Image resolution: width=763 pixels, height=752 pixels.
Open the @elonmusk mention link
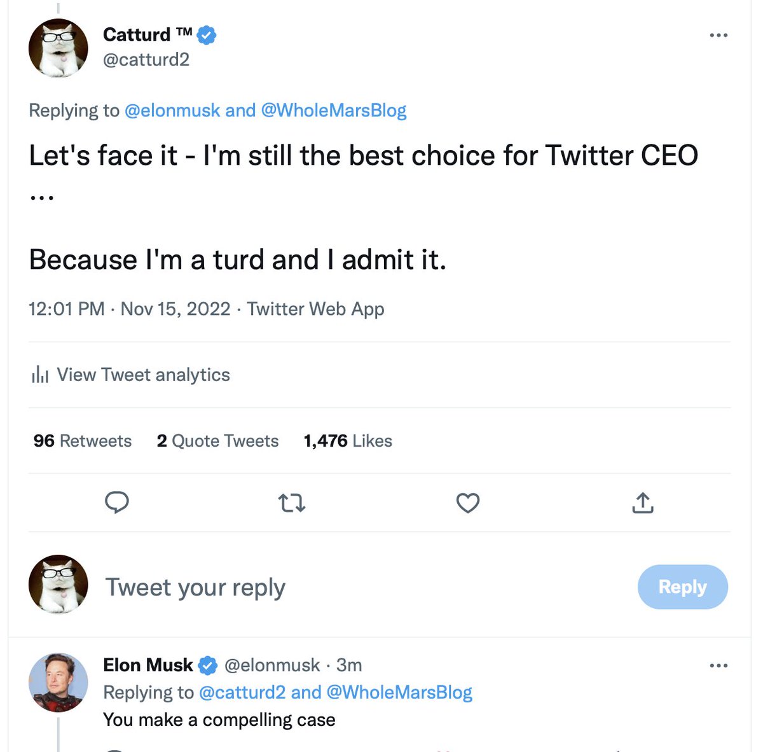pos(172,111)
